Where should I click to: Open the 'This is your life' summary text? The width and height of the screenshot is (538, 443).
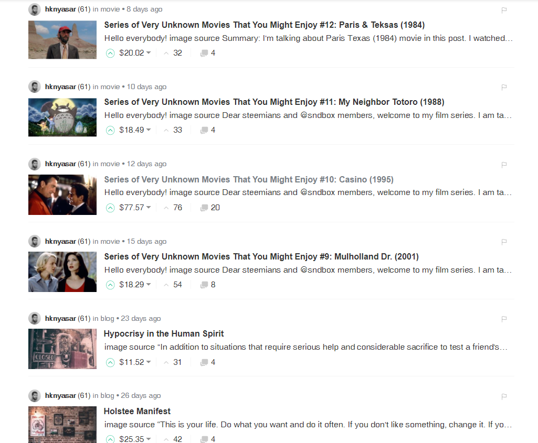coord(308,425)
